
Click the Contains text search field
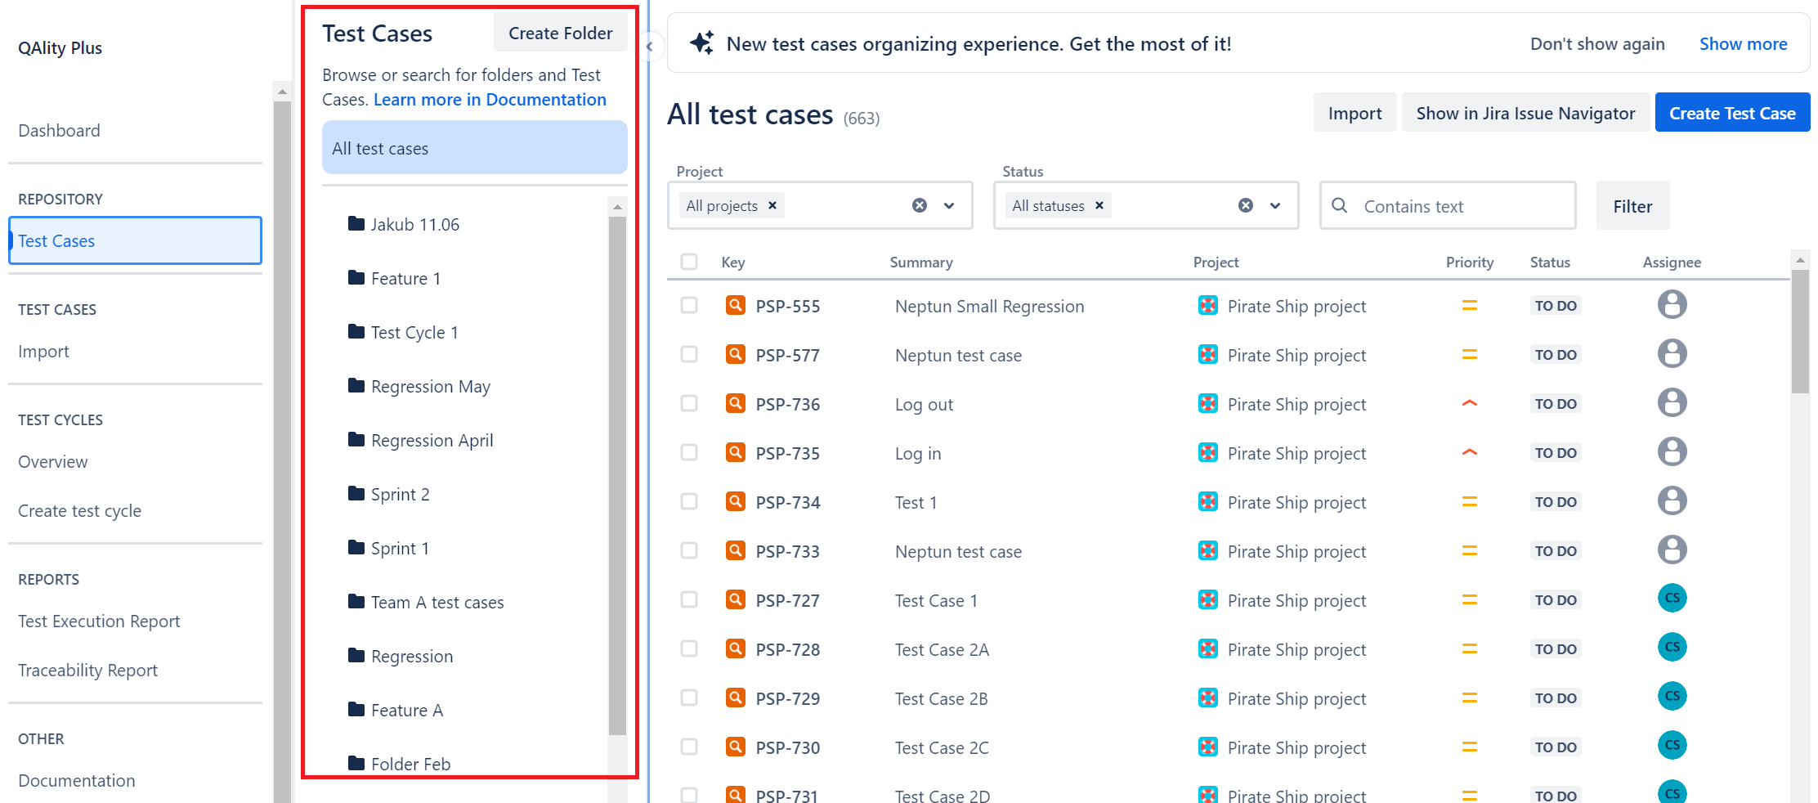tap(1447, 206)
